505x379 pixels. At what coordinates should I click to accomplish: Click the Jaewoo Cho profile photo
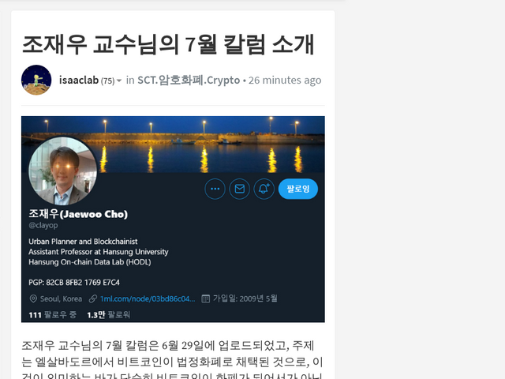click(62, 171)
